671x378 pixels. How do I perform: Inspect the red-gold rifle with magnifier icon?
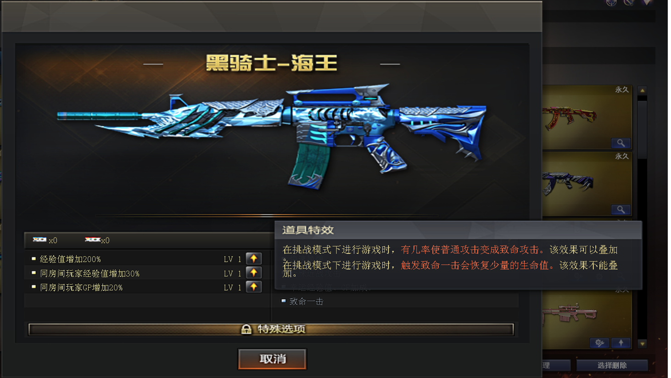(621, 143)
